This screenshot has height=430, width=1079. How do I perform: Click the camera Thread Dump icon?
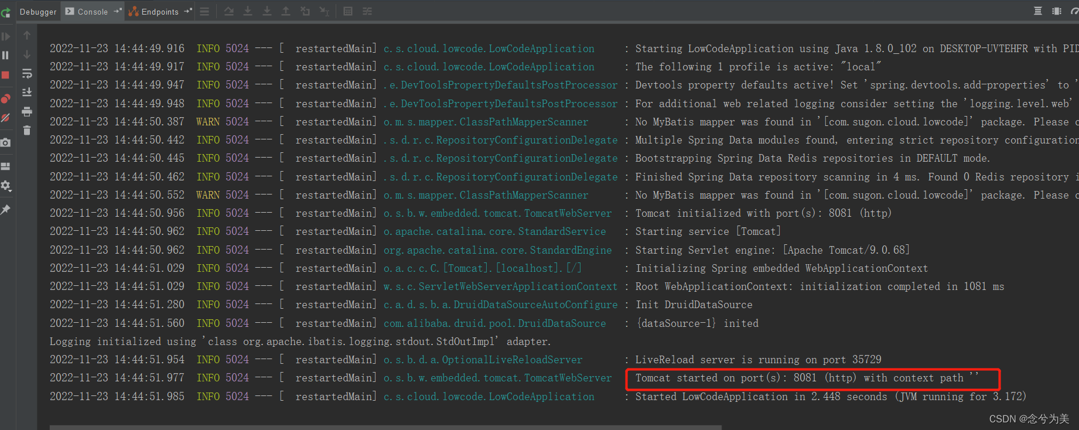[x=6, y=142]
